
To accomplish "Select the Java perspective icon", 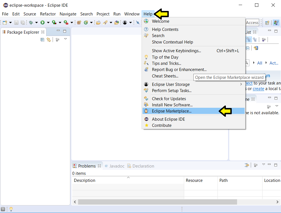I will pyautogui.click(x=276, y=23).
